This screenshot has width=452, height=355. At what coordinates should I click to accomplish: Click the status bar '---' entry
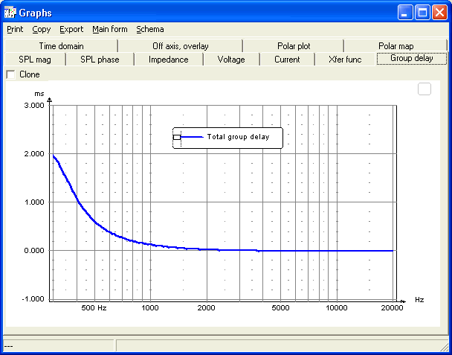[x=59, y=345]
